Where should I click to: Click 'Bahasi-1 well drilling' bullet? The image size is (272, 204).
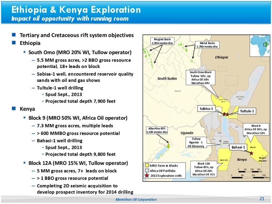coord(60,141)
